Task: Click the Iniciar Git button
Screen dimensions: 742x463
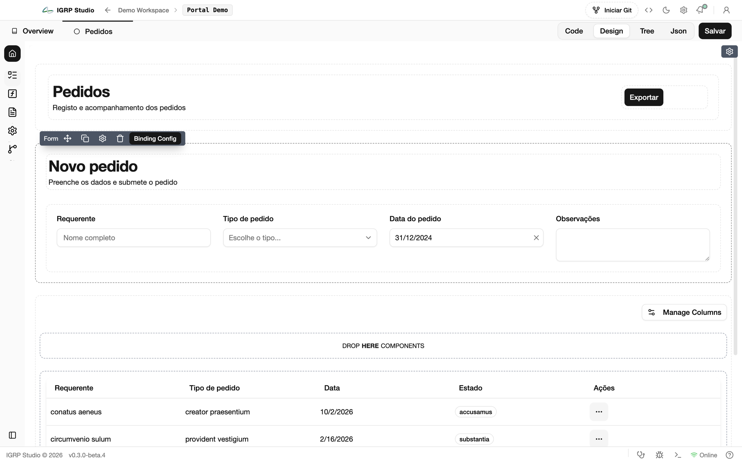Action: coord(612,10)
